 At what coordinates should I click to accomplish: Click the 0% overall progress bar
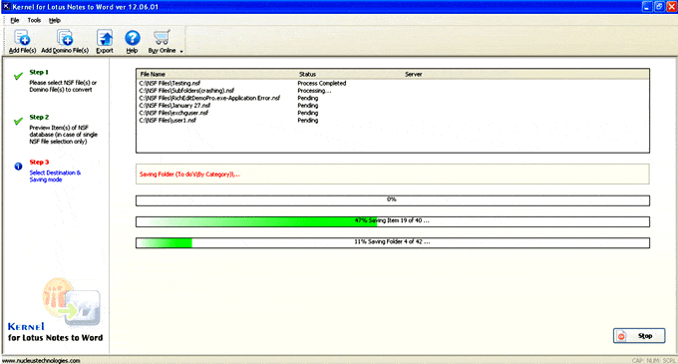pyautogui.click(x=393, y=200)
